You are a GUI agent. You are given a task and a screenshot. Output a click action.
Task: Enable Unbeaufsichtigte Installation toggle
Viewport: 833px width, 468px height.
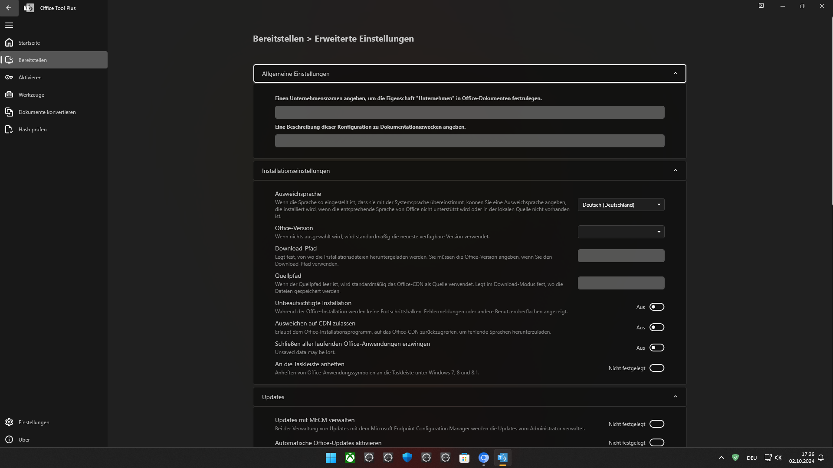(x=656, y=307)
